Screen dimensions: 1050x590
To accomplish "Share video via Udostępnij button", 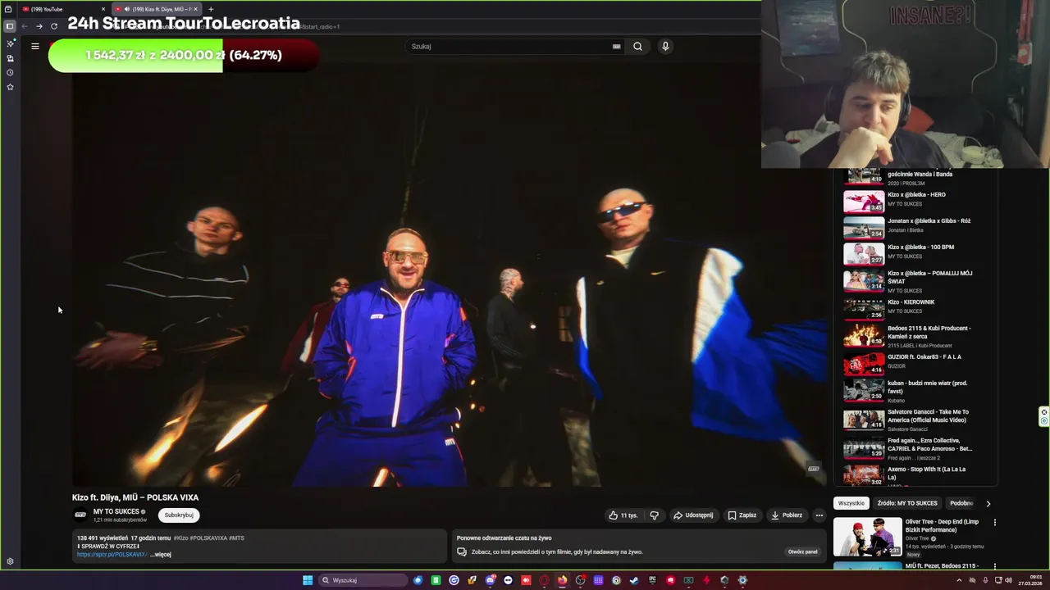I will pos(693,515).
